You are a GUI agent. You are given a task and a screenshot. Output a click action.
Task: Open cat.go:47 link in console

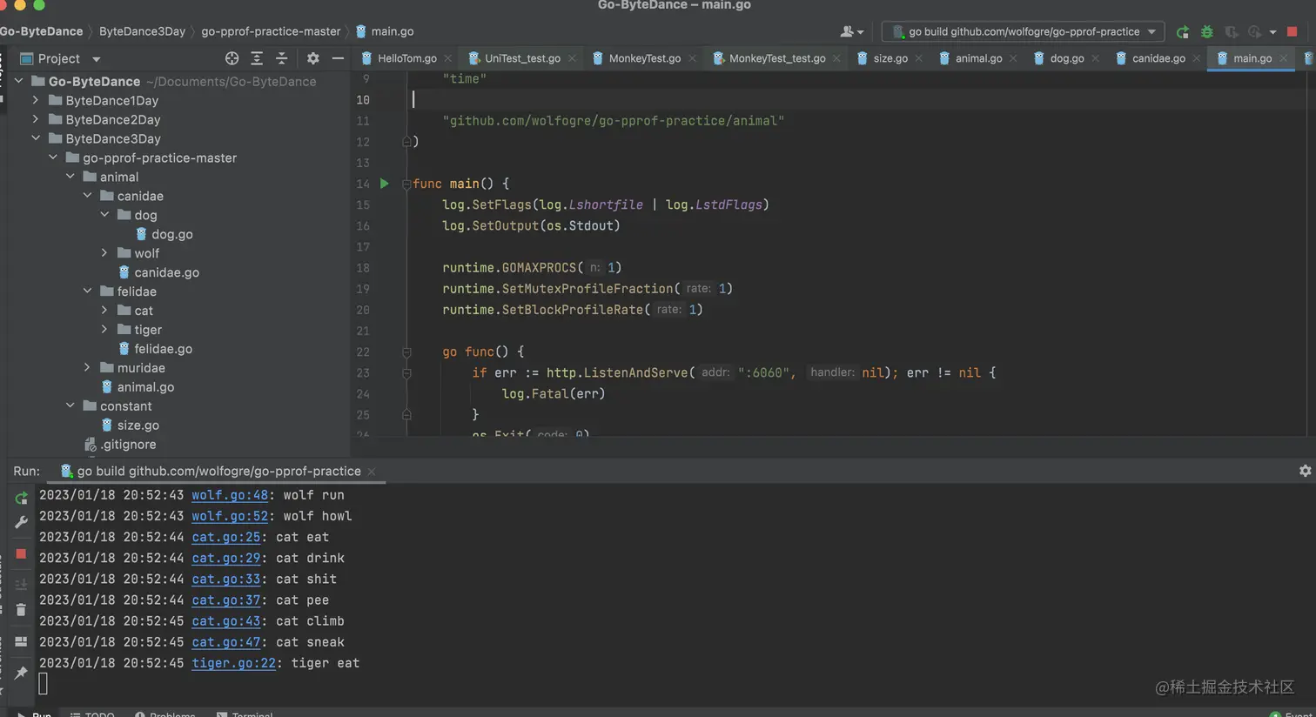pyautogui.click(x=226, y=642)
